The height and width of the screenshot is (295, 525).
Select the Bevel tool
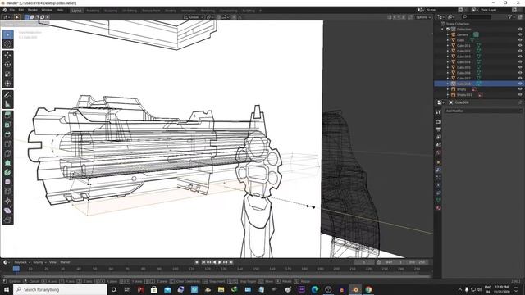pos(7,134)
